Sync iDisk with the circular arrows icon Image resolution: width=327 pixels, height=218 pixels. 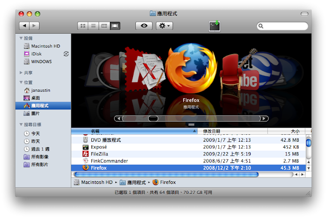pyautogui.click(x=66, y=54)
